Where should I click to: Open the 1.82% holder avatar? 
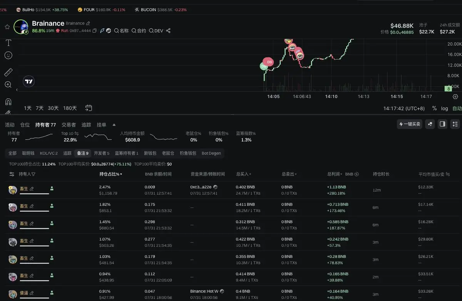pos(12,208)
